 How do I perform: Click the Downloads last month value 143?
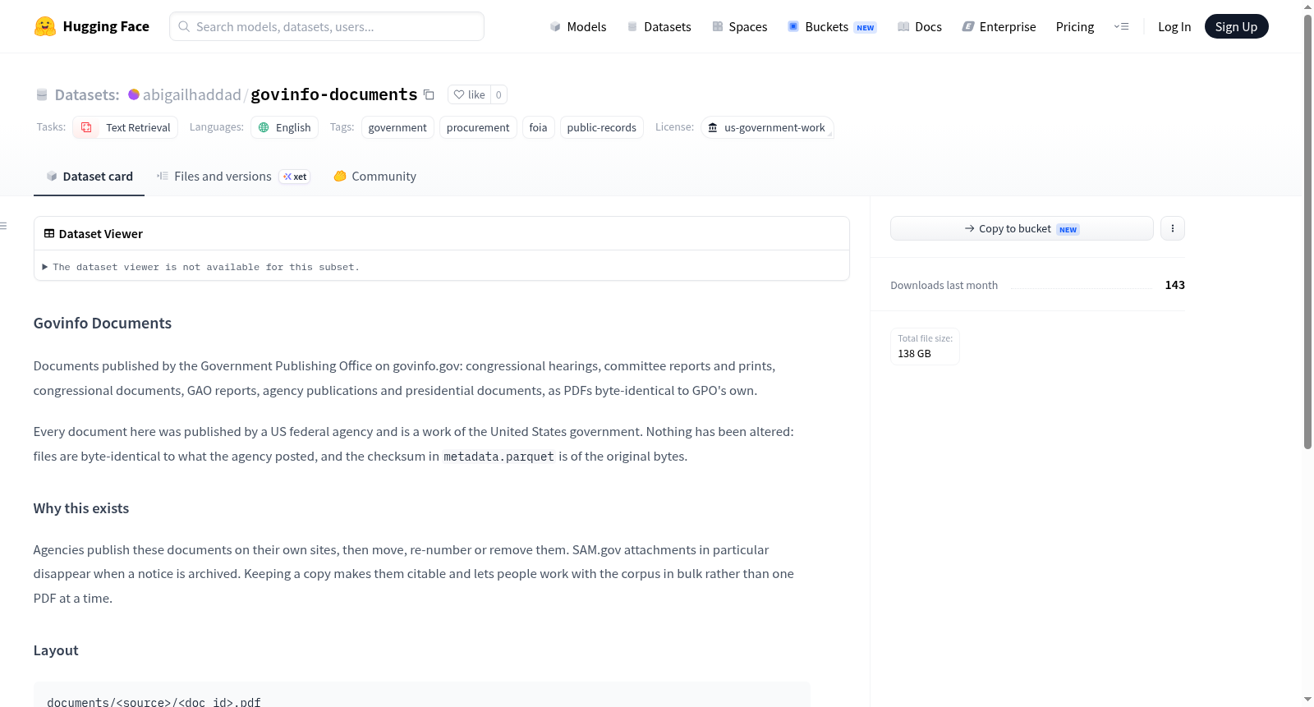coord(1175,285)
